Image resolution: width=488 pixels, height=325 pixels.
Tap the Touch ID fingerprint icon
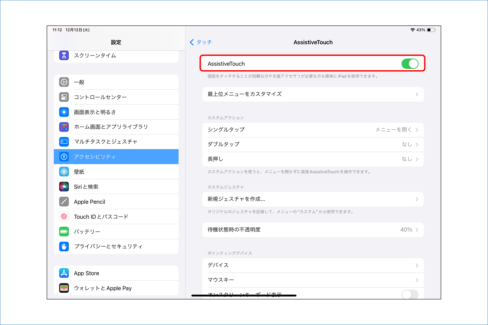(64, 217)
